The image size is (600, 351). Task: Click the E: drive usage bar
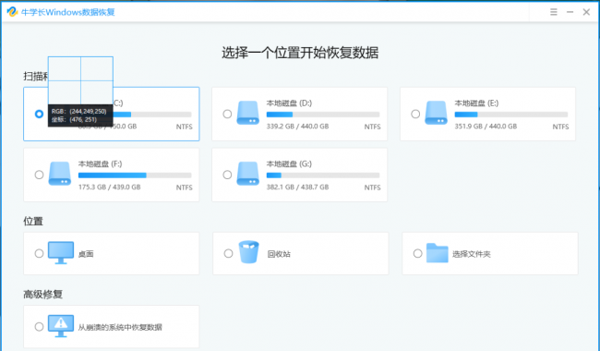click(511, 115)
